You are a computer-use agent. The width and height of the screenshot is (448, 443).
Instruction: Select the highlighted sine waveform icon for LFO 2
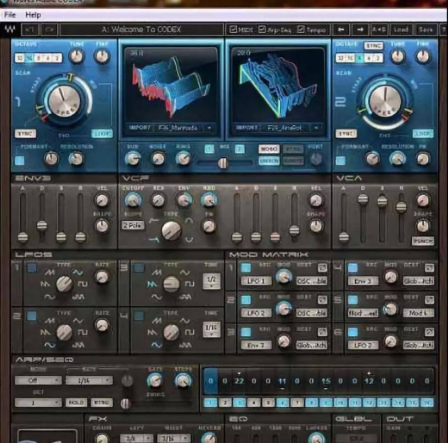(x=50, y=345)
